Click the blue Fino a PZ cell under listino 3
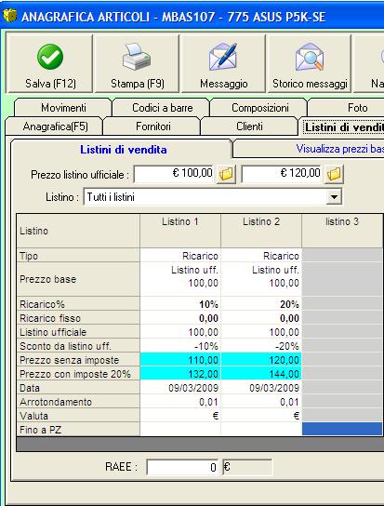The height and width of the screenshot is (506, 384). [342, 430]
